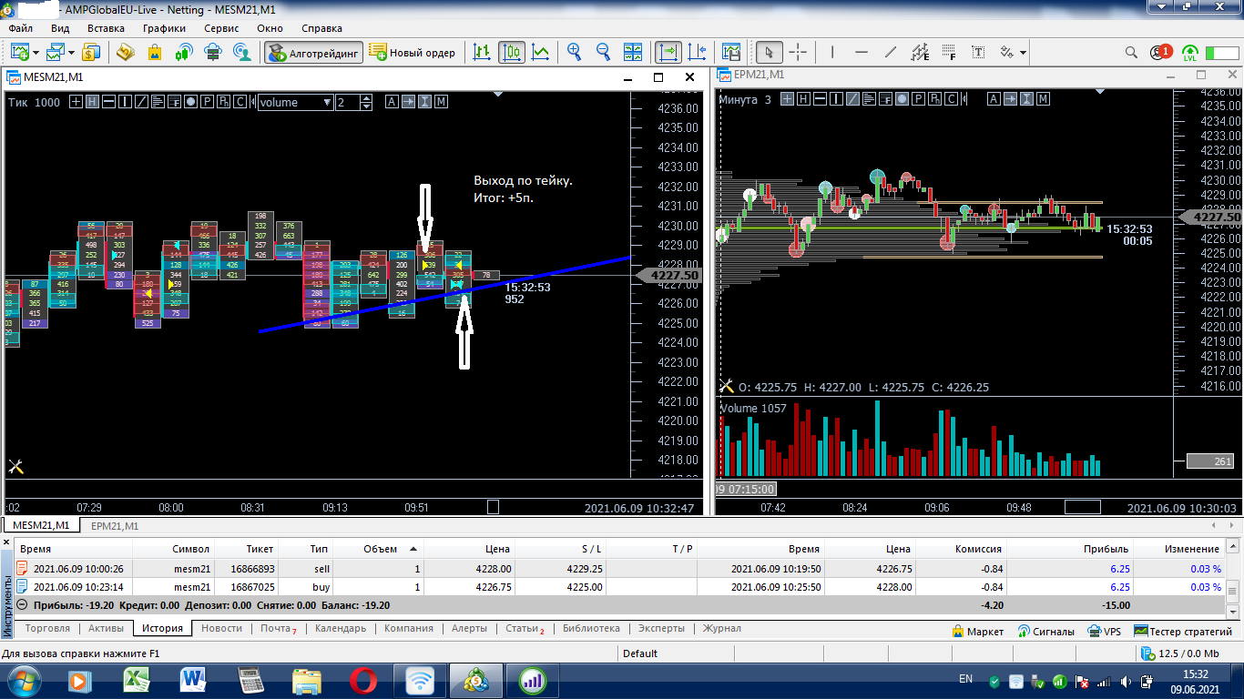
Task: Click the A button in EPM21 chart toolbar
Action: pos(994,98)
